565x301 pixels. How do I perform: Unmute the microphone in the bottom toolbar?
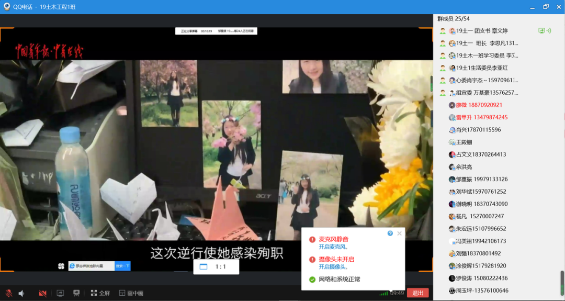9,293
